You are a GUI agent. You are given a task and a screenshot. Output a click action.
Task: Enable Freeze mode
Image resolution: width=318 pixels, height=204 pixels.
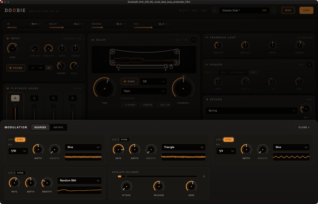click(147, 105)
